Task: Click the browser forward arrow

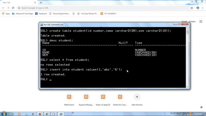Action: click(8, 8)
